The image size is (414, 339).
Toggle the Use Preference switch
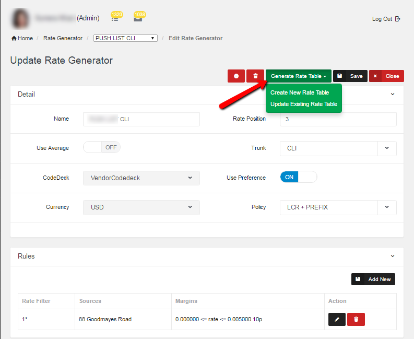[299, 177]
